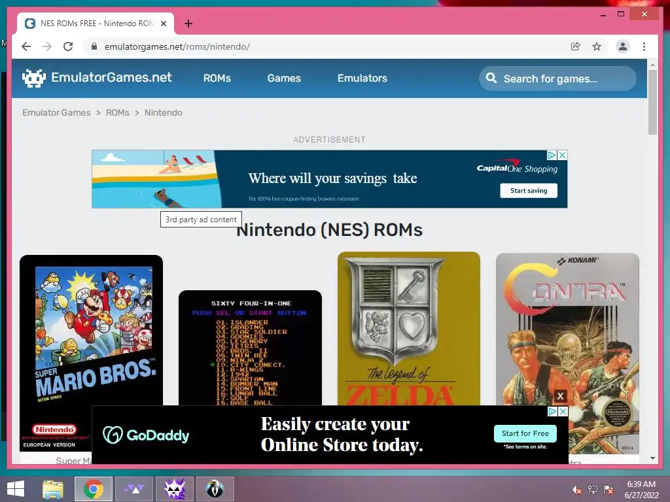Image resolution: width=670 pixels, height=502 pixels.
Task: Click the taskbar clock showing 6:39 AM
Action: pyautogui.click(x=641, y=490)
